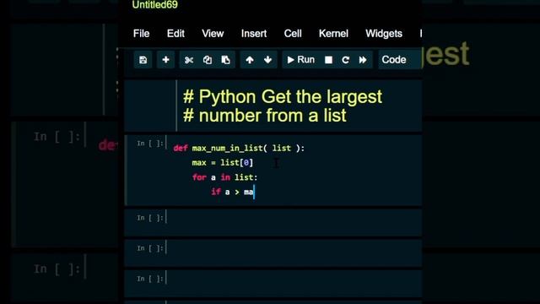540x304 pixels.
Task: Paste cells below icon
Action: pos(226,60)
